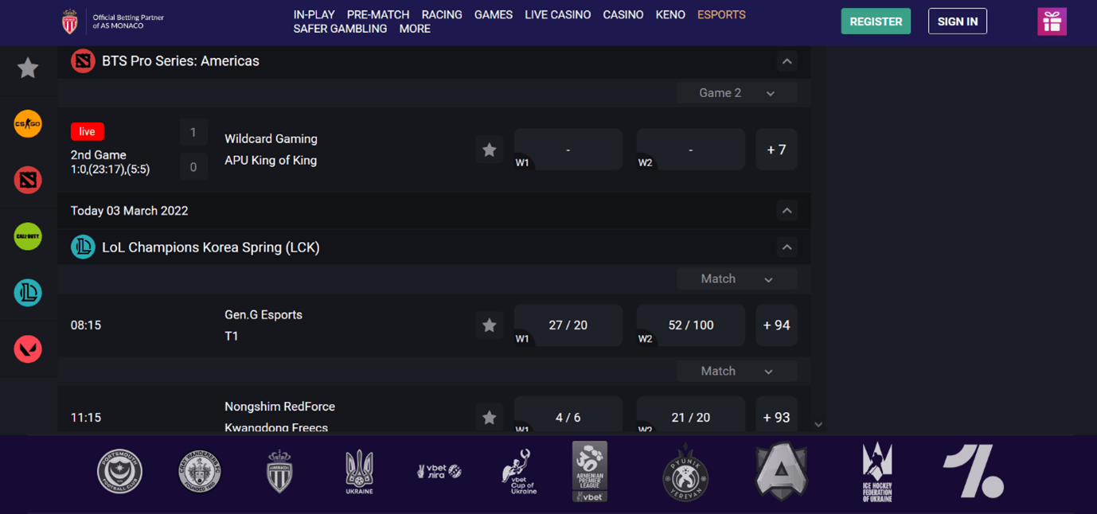The image size is (1097, 514).
Task: Click the 08:15 match time
Action: pyautogui.click(x=86, y=325)
